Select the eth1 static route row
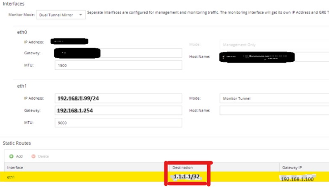329x187 pixels. pyautogui.click(x=82, y=177)
